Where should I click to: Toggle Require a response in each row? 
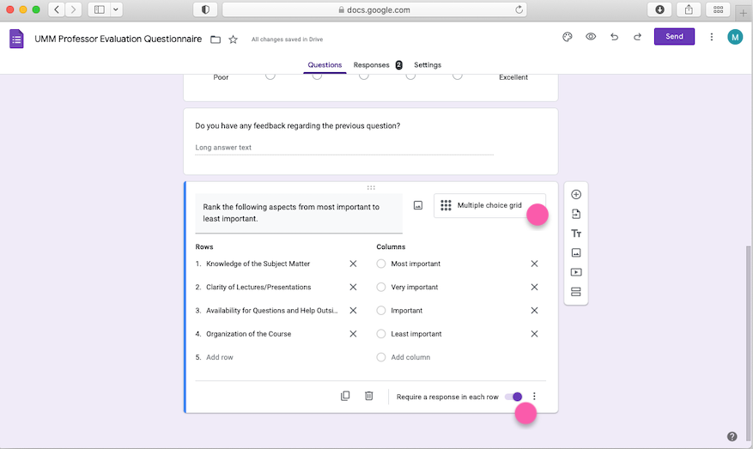click(x=513, y=397)
